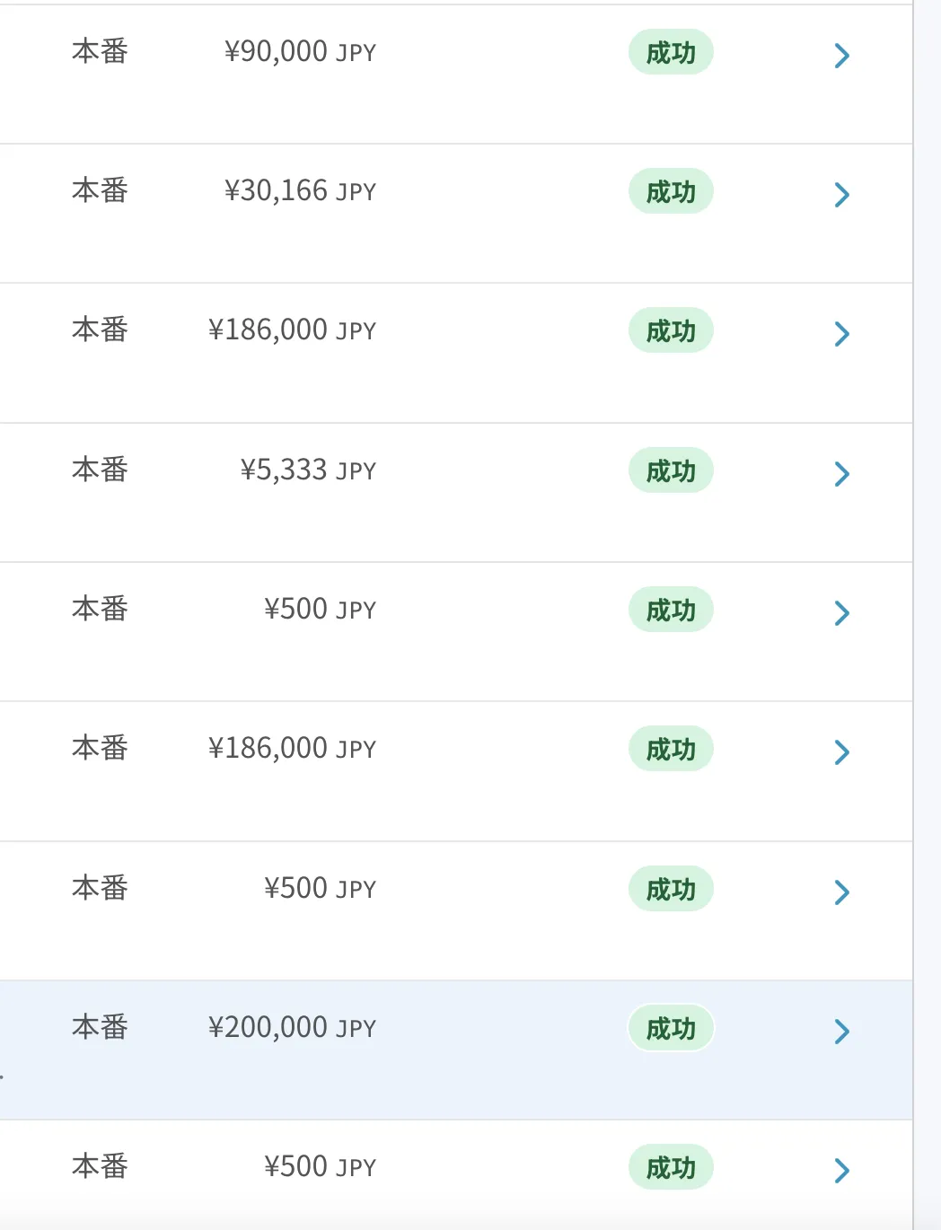This screenshot has width=941, height=1230.
Task: Select 成功 status badge for ¥30,166
Action: click(x=671, y=192)
